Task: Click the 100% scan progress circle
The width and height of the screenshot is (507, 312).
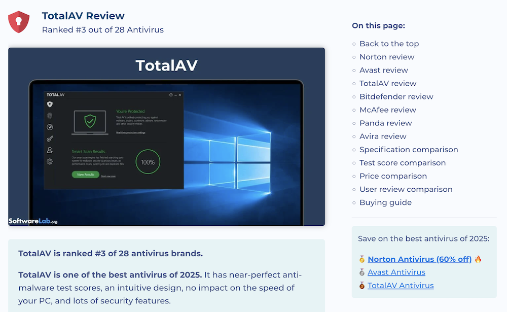Action: pos(148,162)
